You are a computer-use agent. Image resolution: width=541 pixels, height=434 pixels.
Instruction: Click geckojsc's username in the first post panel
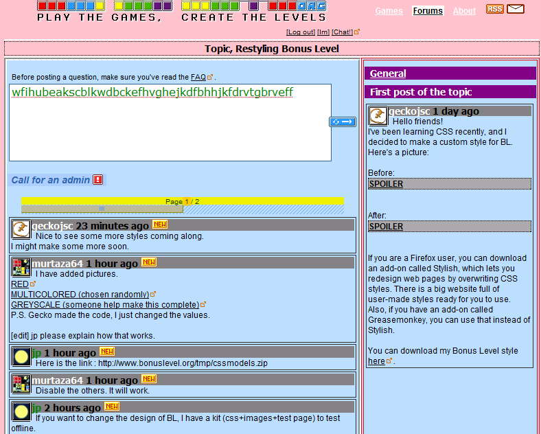[x=409, y=111]
